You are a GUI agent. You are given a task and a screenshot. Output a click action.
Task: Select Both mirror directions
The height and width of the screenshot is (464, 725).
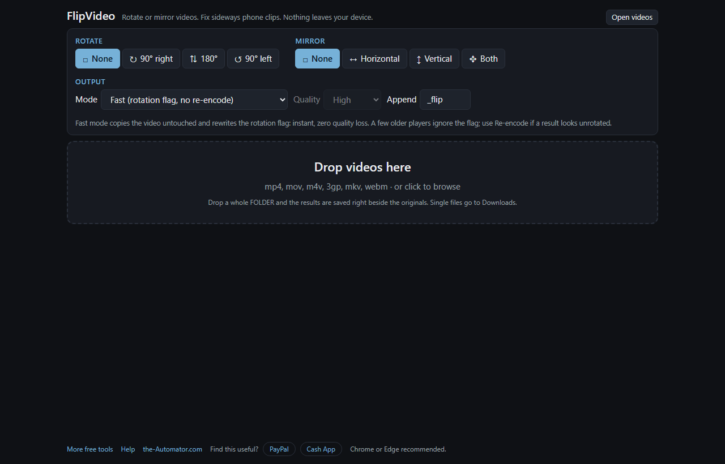(x=483, y=59)
